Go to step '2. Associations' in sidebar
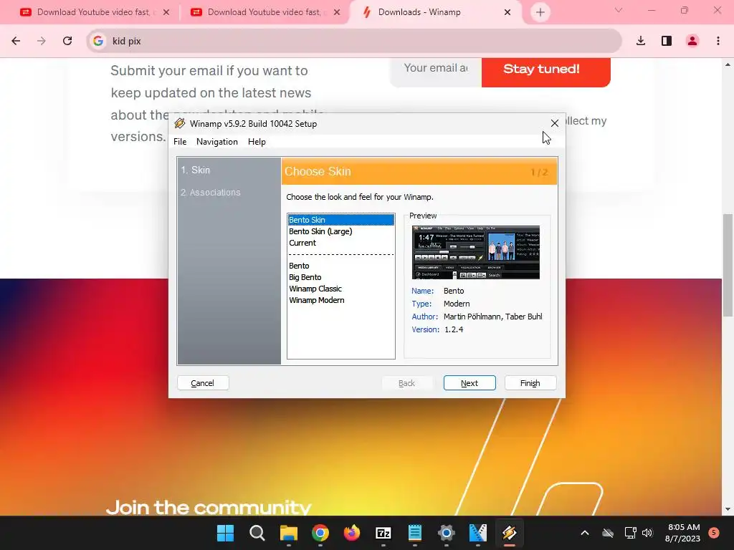 211,193
